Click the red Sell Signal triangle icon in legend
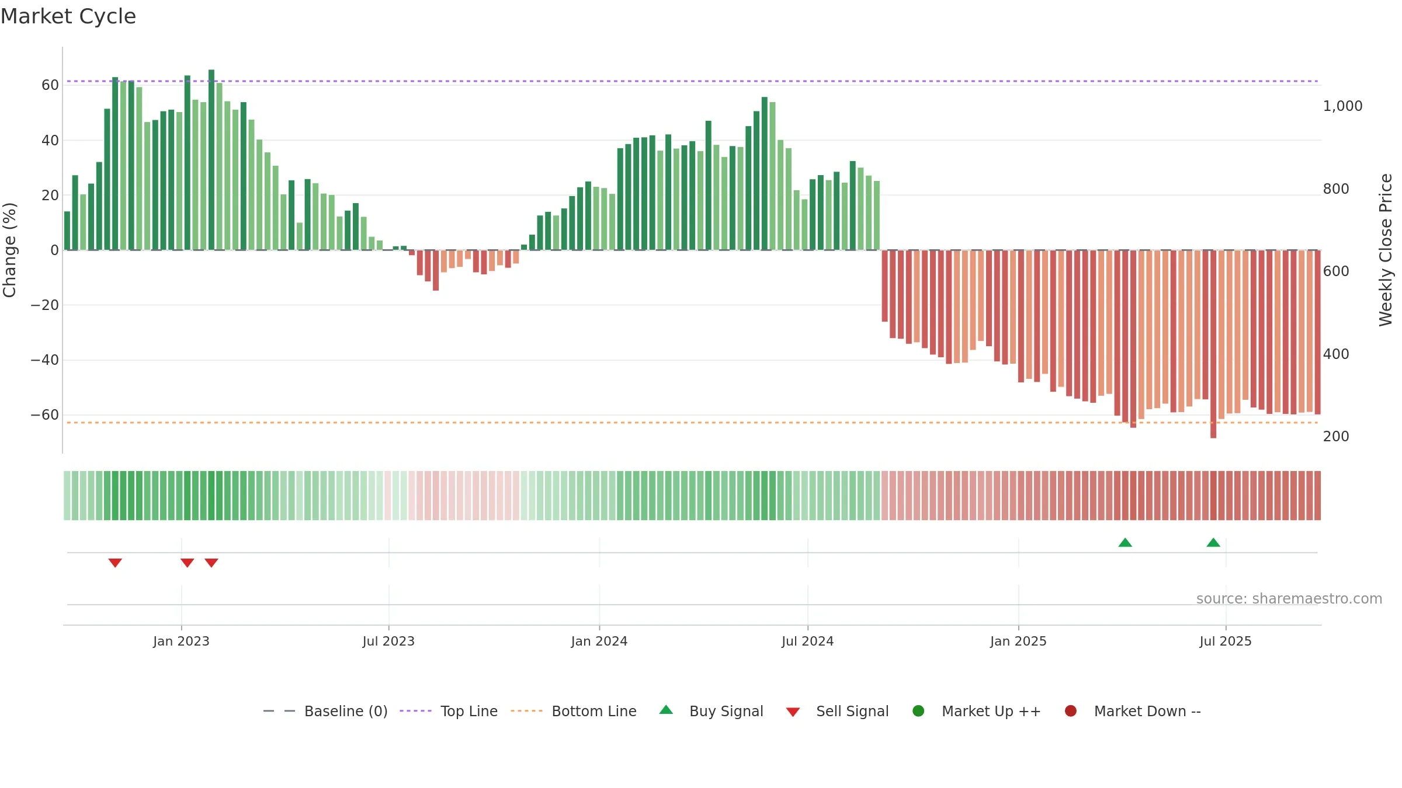The image size is (1402, 788). 793,712
